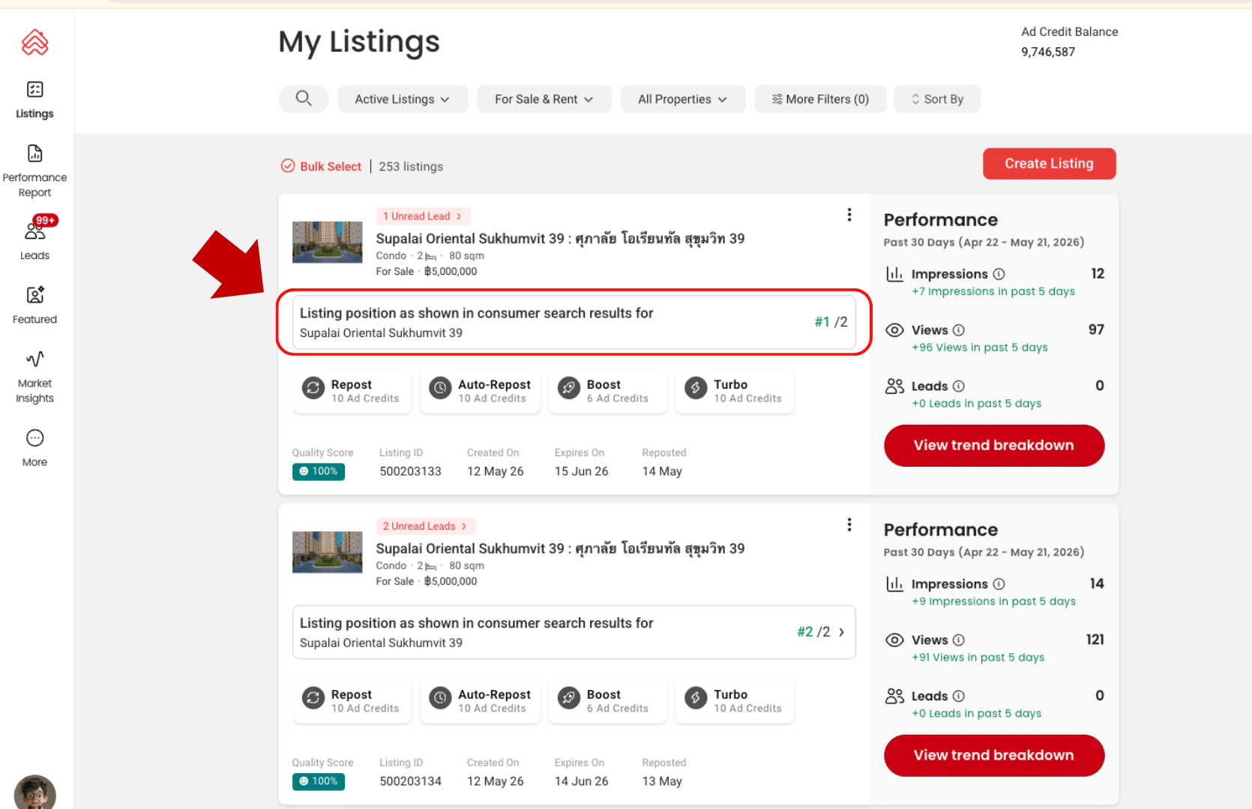Expand the All Properties dropdown
The image size is (1252, 809).
point(683,99)
